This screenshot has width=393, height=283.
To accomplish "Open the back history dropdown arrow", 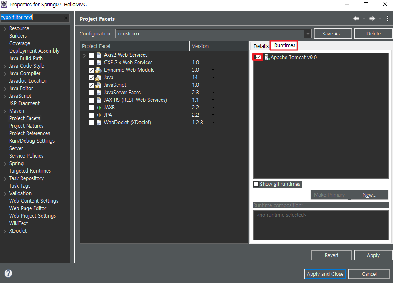I will point(364,19).
